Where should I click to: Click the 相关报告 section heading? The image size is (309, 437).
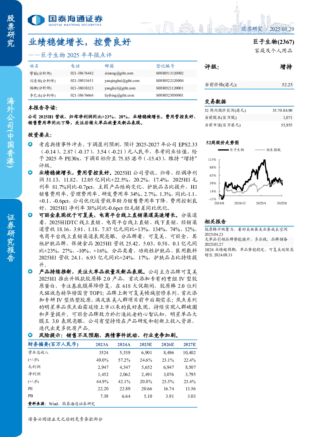tap(215, 221)
